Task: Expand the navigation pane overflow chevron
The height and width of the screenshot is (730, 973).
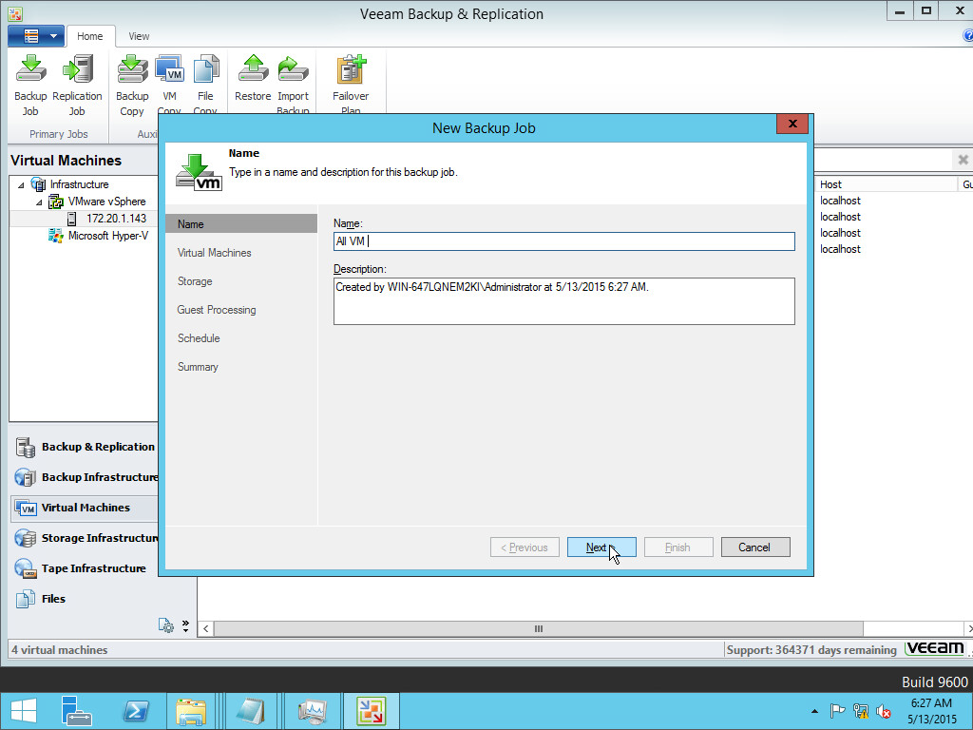Action: click(185, 625)
